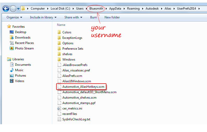The image size is (207, 132).
Task: Click New folder in the toolbar
Action: (x=112, y=17)
